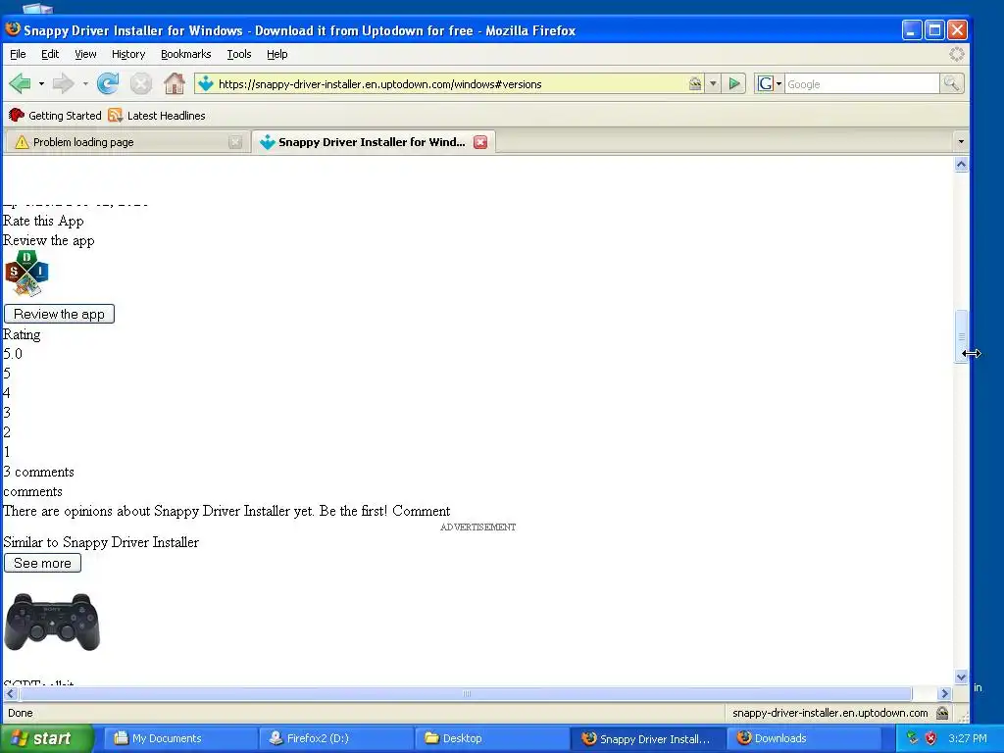Click the Firefox activity throbber icon

point(957,55)
